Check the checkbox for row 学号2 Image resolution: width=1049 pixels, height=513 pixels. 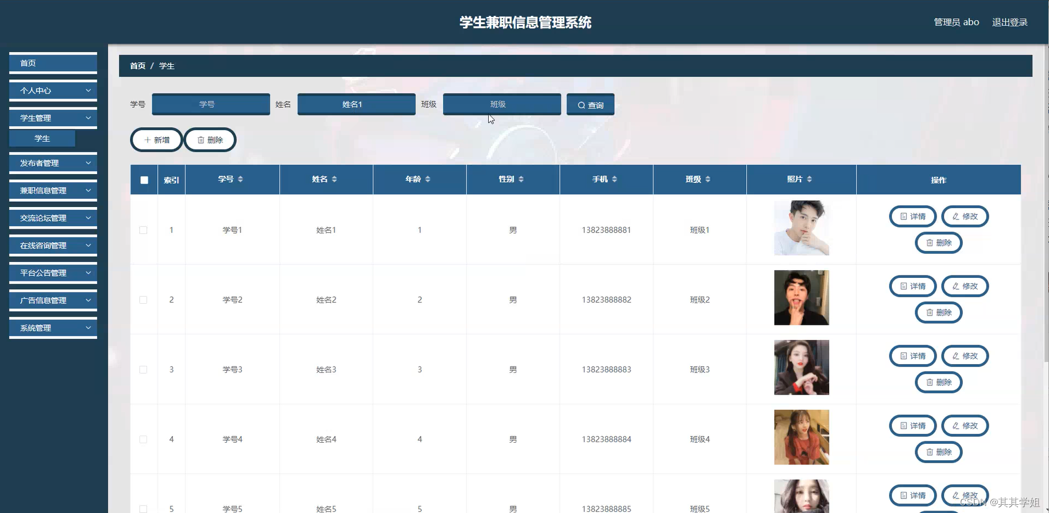coord(143,300)
